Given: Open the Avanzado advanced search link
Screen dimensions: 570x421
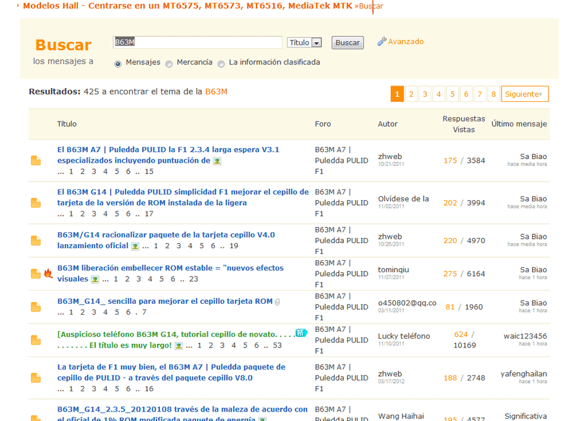Looking at the screenshot, I should pyautogui.click(x=406, y=41).
